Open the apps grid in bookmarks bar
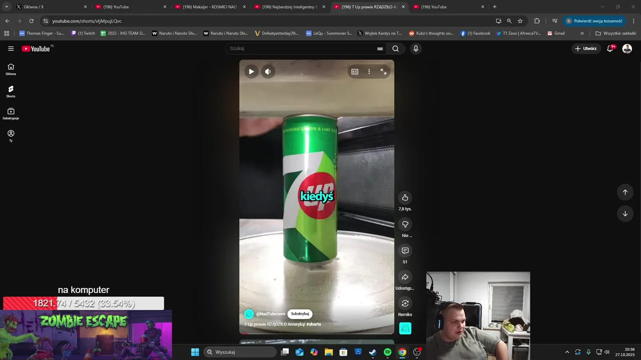Viewport: 641px width, 360px height. 7,33
